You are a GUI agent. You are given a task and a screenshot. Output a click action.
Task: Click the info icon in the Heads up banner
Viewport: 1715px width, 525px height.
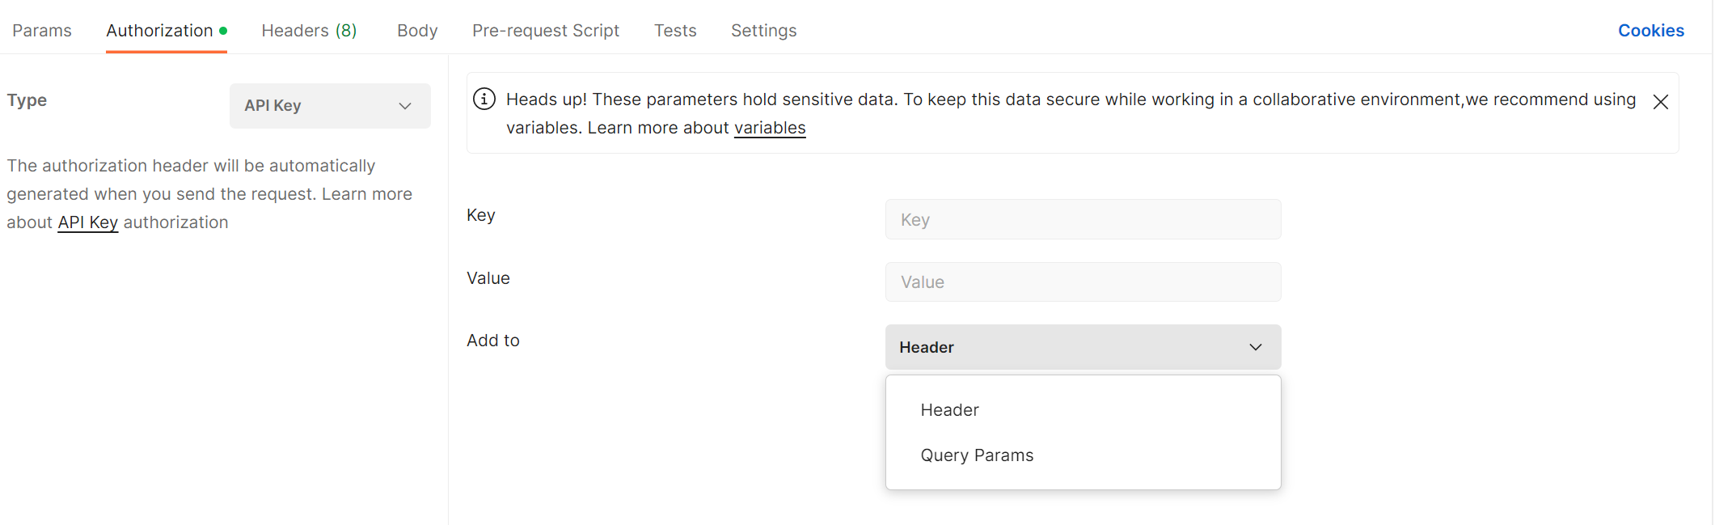coord(484,99)
